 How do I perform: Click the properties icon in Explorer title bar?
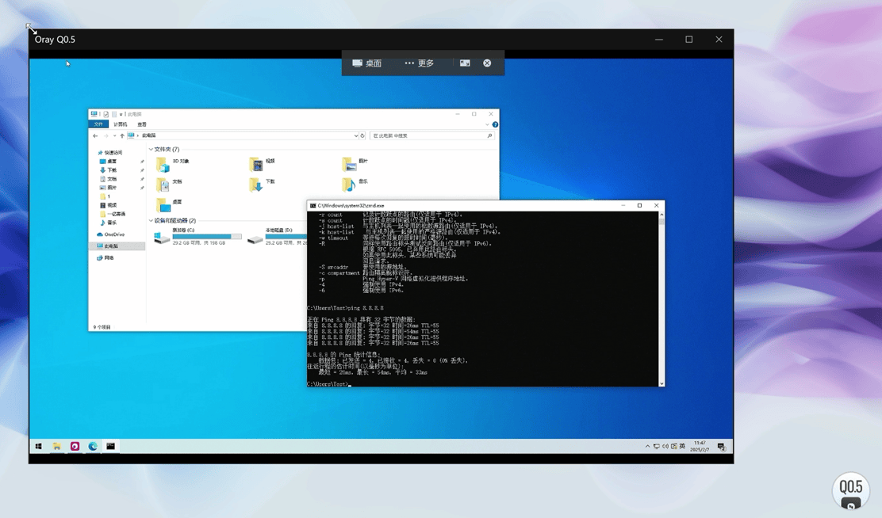(105, 114)
